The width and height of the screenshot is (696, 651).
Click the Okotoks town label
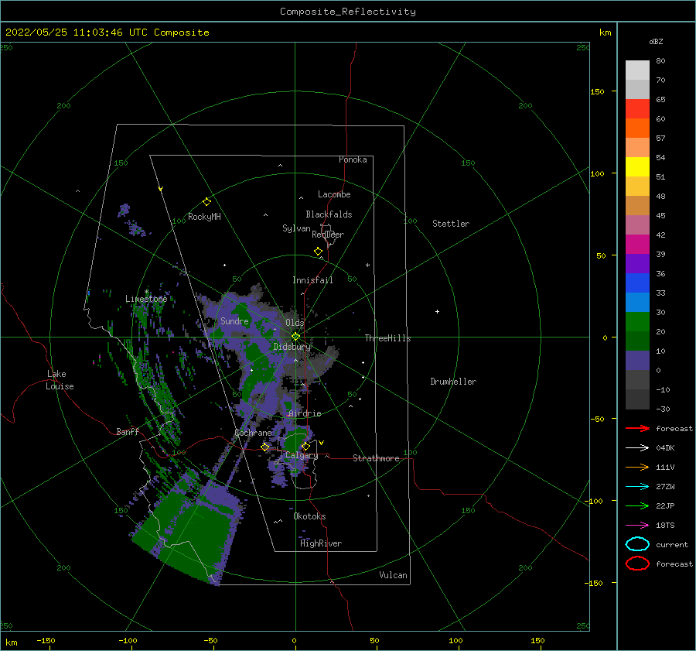coord(309,516)
